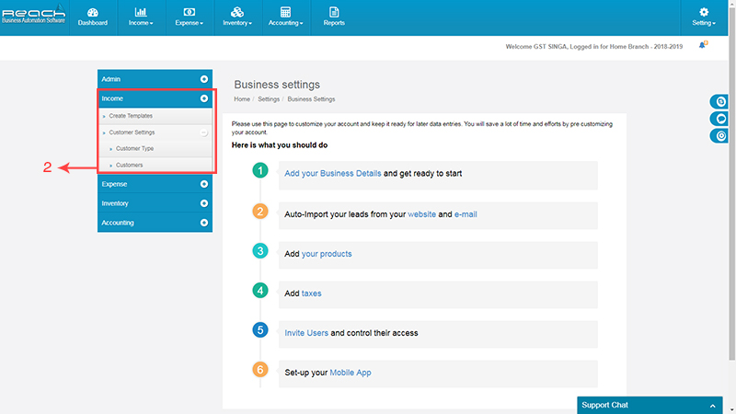The image size is (736, 414).
Task: Click the Reach Business Automation Software logo
Action: (33, 14)
